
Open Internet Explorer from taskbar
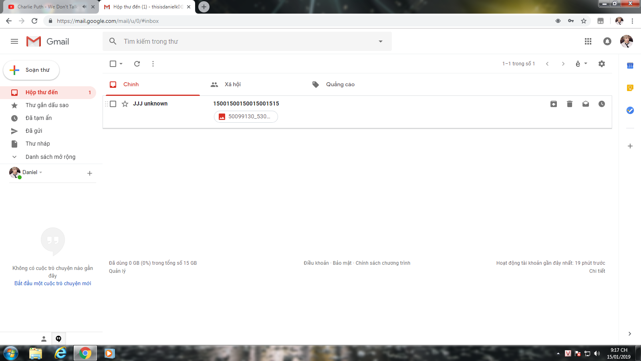pos(60,353)
